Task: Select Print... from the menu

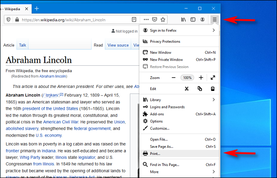Action: click(179, 154)
